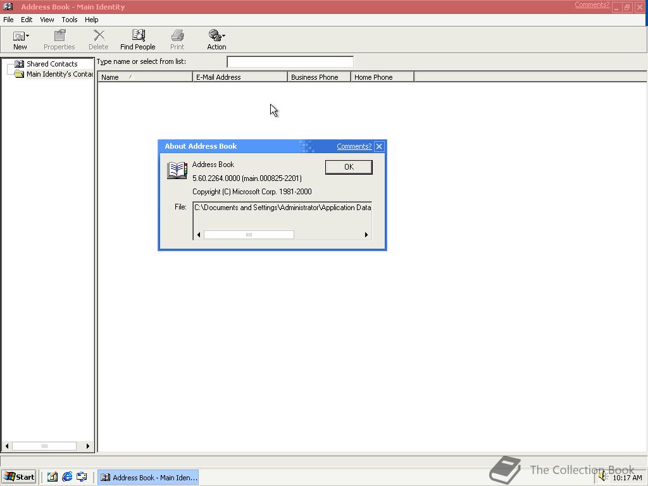Click Comments? link in the About dialog
648x486 pixels.
354,146
